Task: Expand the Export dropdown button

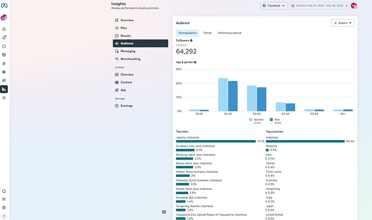Action: [x=343, y=23]
